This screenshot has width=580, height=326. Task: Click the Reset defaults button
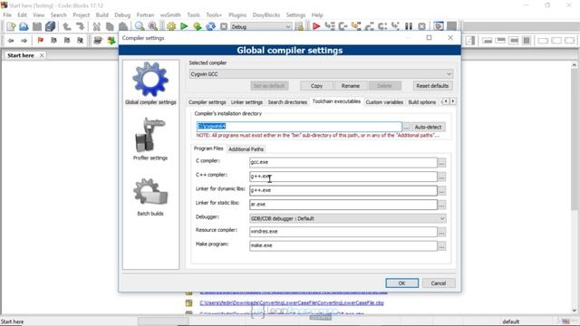pyautogui.click(x=432, y=86)
